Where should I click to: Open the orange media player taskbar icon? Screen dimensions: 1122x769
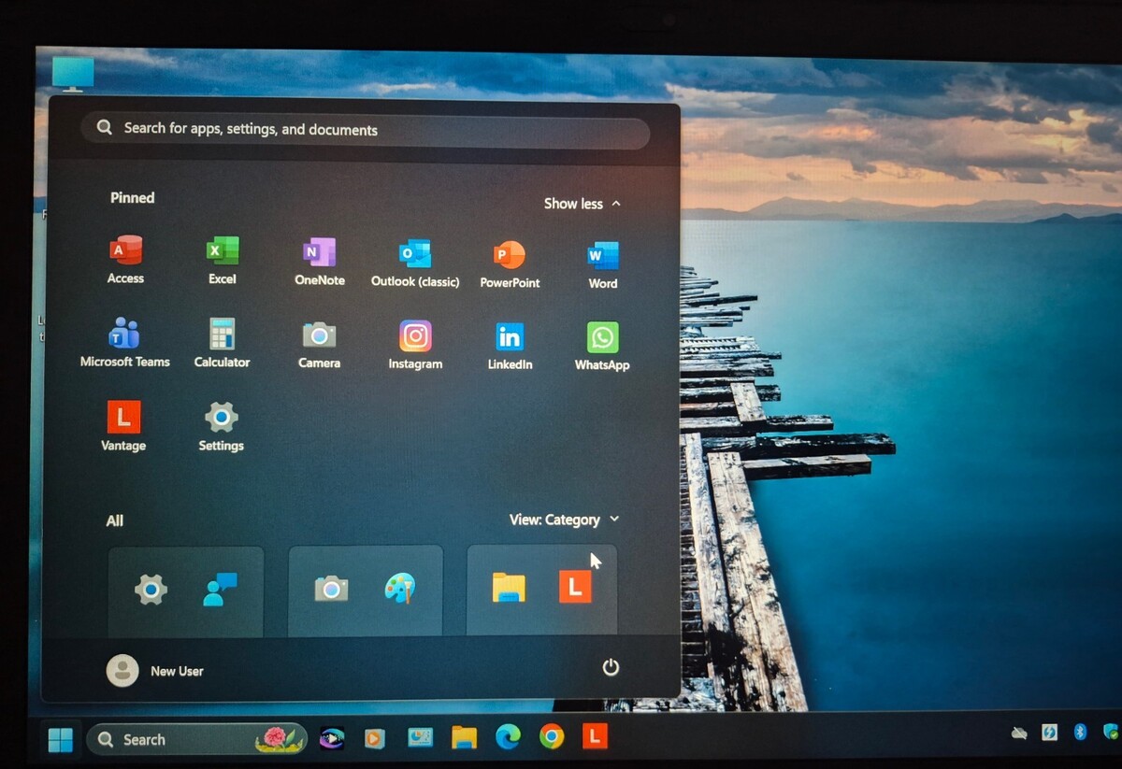click(374, 738)
